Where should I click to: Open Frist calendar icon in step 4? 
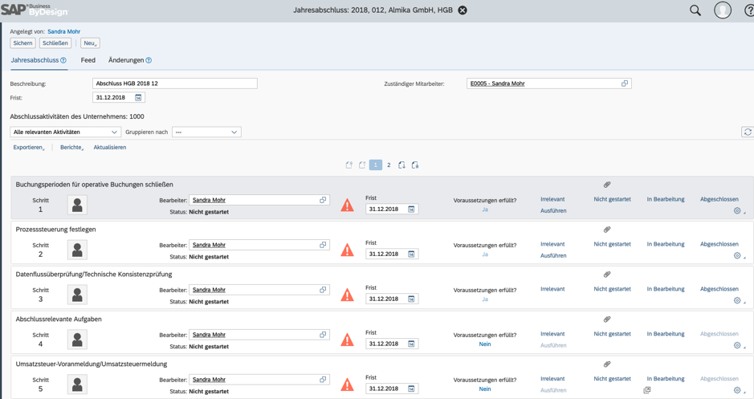pyautogui.click(x=411, y=344)
